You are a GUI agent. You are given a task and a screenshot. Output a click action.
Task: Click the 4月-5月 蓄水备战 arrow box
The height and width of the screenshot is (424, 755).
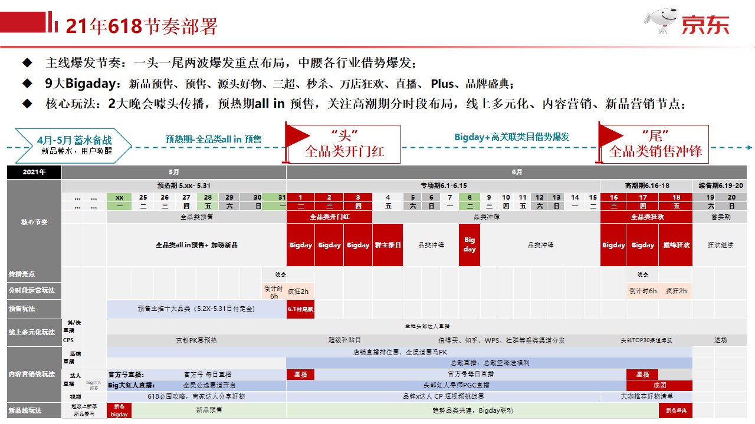[74, 145]
